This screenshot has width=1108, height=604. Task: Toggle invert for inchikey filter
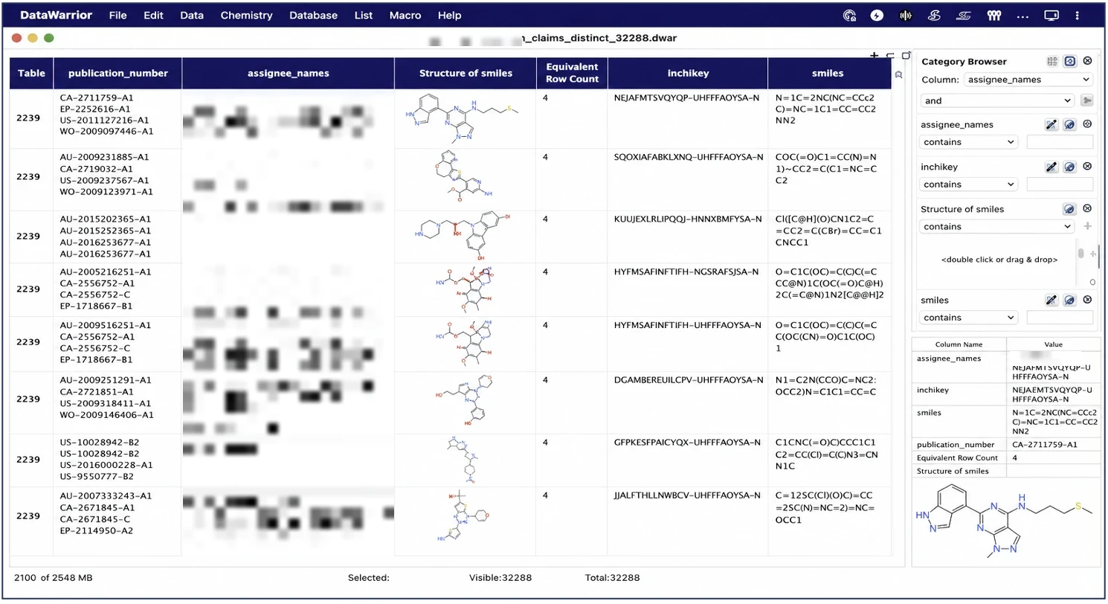coord(1070,167)
